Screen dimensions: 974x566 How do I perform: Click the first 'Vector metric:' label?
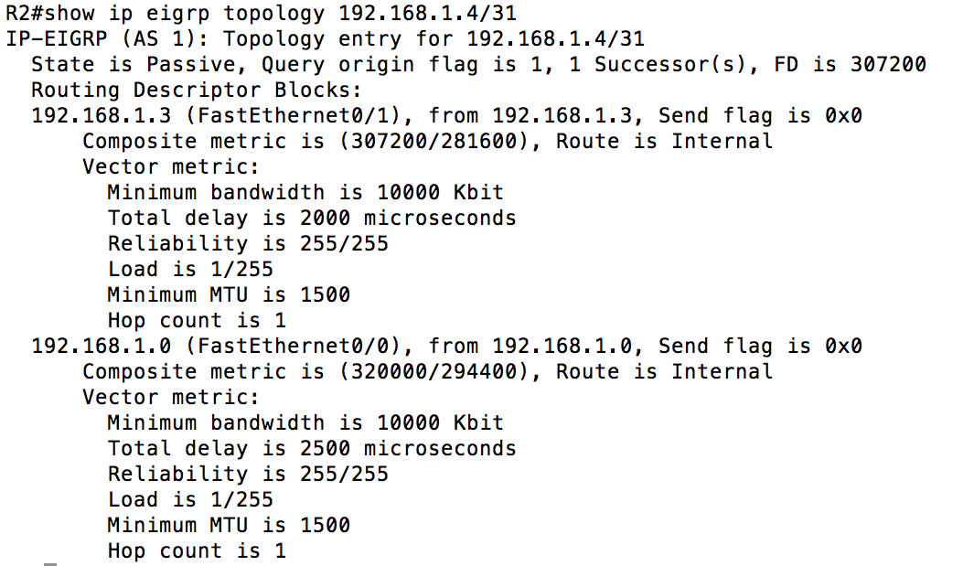(171, 167)
